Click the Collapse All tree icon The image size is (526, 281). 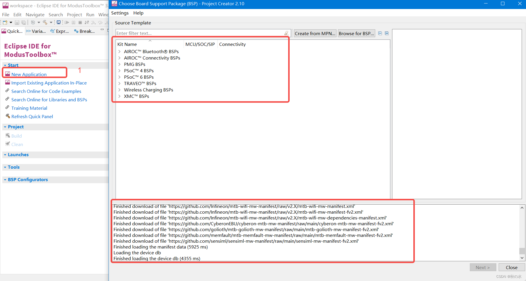pos(380,33)
